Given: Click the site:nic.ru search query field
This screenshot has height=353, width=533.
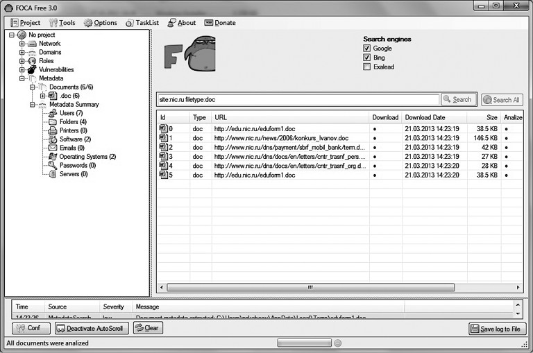Looking at the screenshot, I should pyautogui.click(x=298, y=100).
